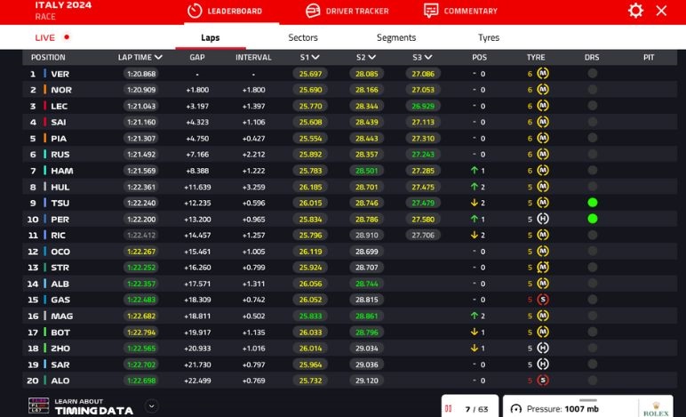Click GAS's soft tyre icon
The height and width of the screenshot is (417, 686).
click(543, 300)
